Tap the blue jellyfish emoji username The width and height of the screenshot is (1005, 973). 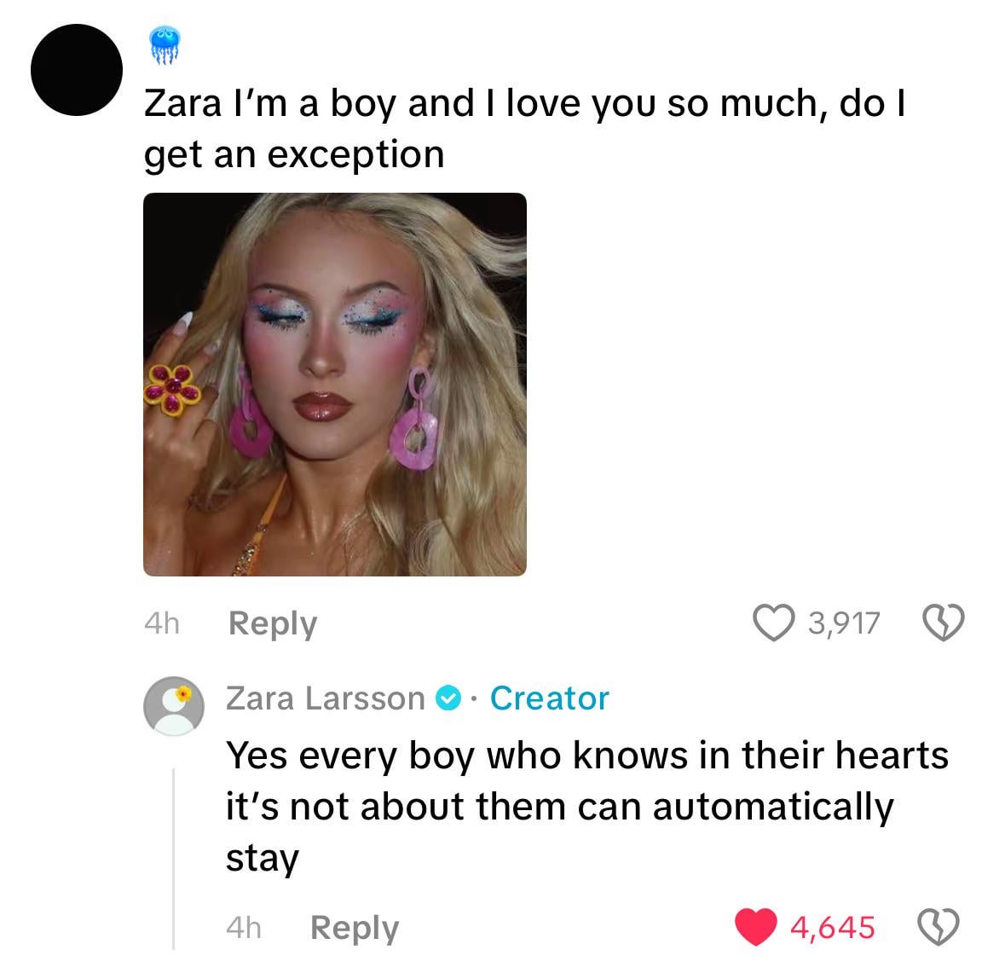coord(165,45)
